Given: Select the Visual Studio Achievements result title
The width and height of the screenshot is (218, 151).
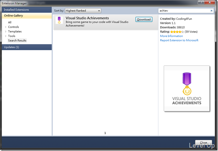Looking at the screenshot, I should pos(87,18).
